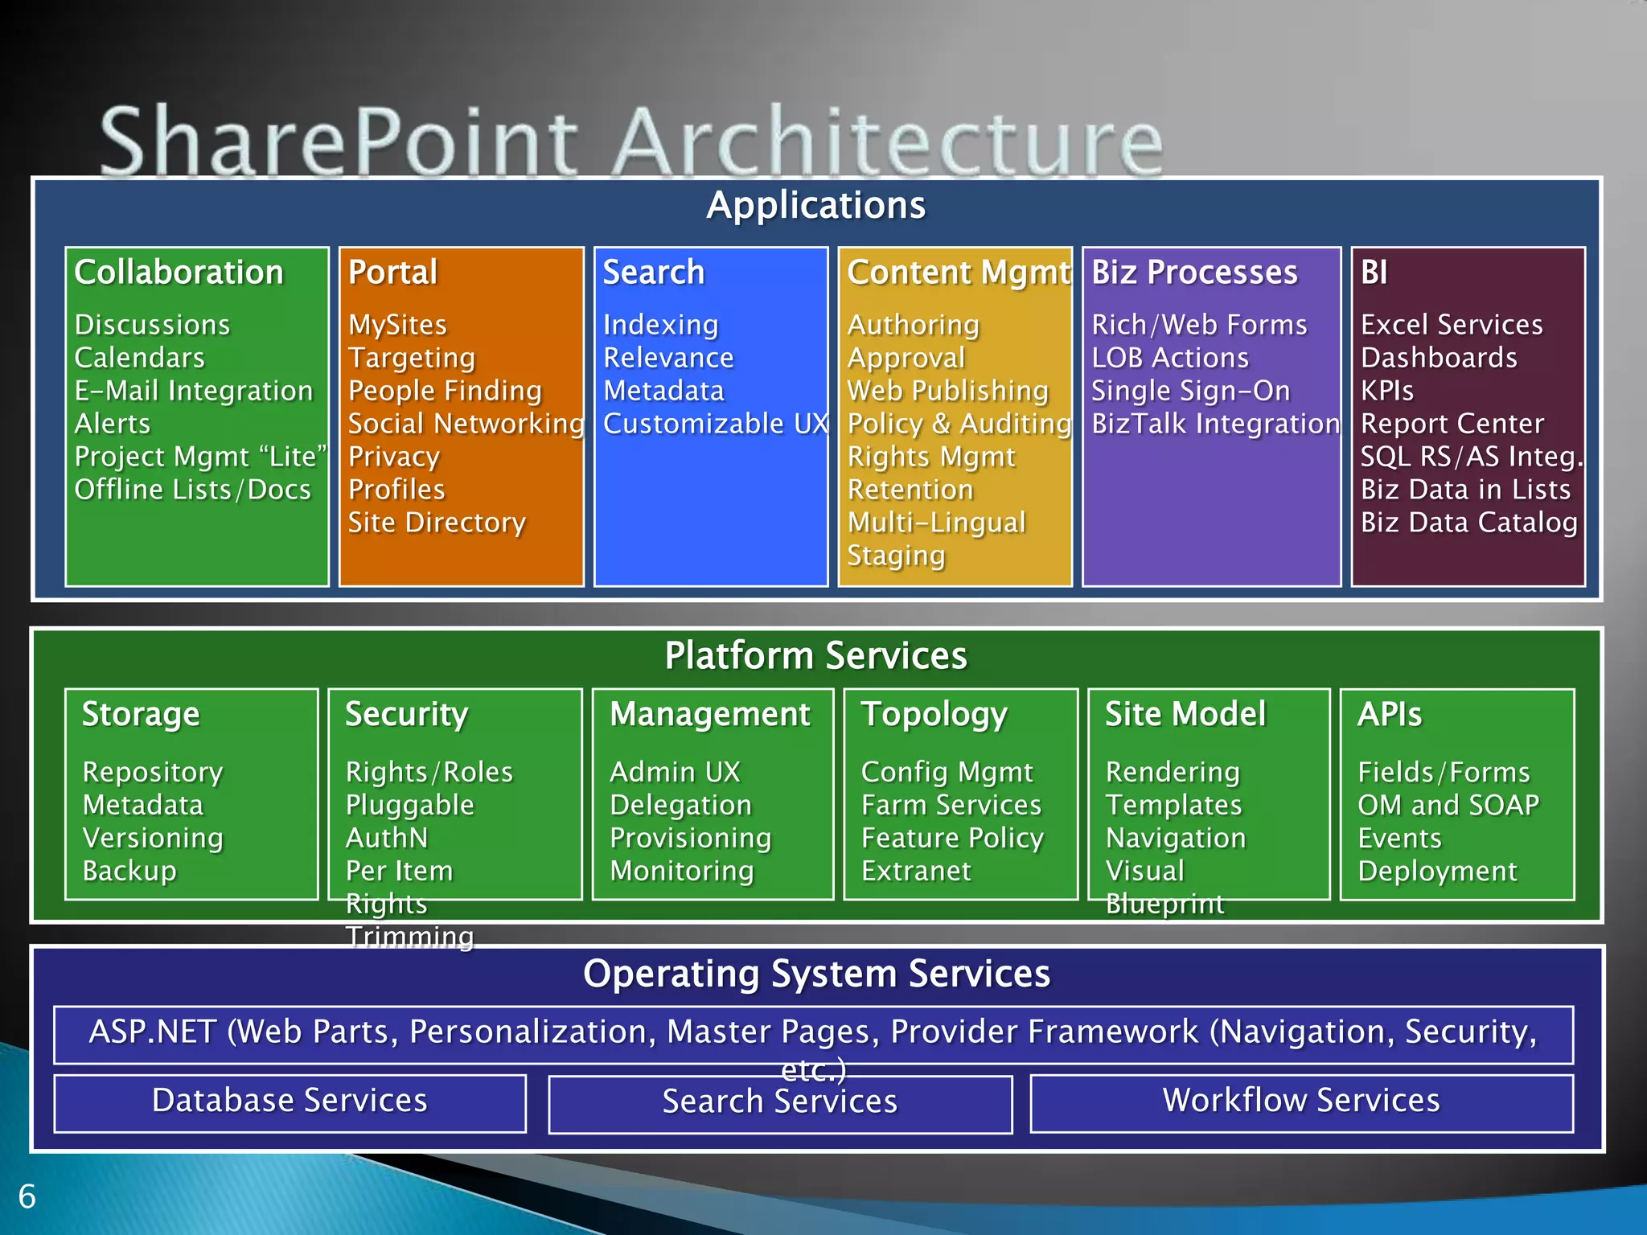Click the Management box heading
1647x1235 pixels.
coord(710,714)
